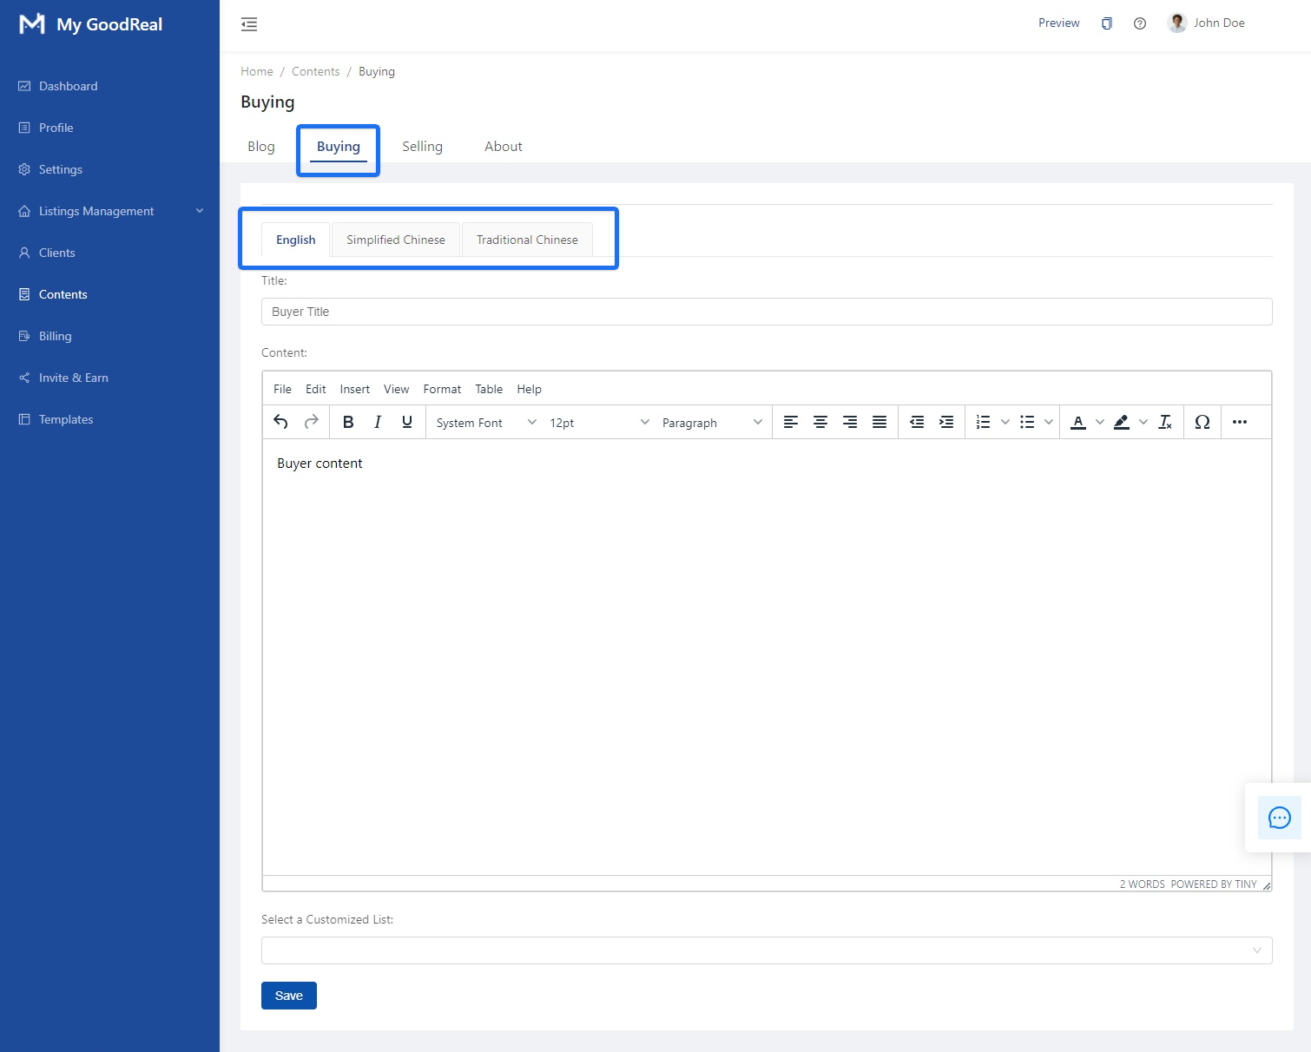This screenshot has height=1052, width=1311.
Task: Open the Select a Customized List dropdown
Action: click(766, 950)
